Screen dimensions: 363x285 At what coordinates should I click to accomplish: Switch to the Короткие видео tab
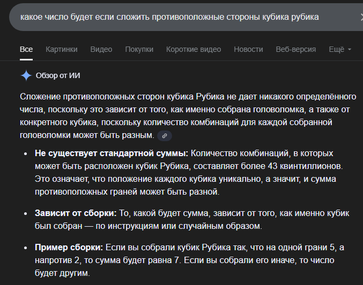pyautogui.click(x=194, y=49)
